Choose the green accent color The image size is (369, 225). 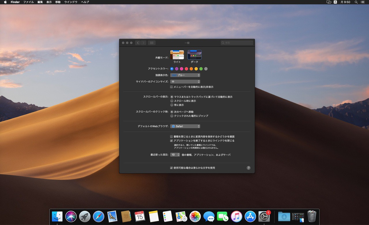click(x=201, y=69)
